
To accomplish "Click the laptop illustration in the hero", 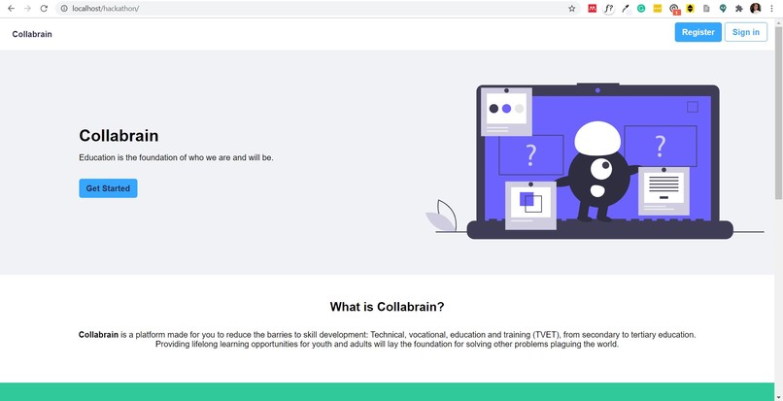I will tap(596, 161).
